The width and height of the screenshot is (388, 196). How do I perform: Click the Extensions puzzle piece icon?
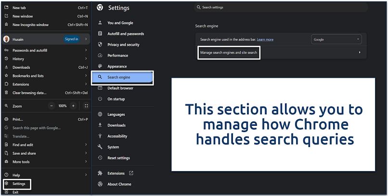coord(100,173)
